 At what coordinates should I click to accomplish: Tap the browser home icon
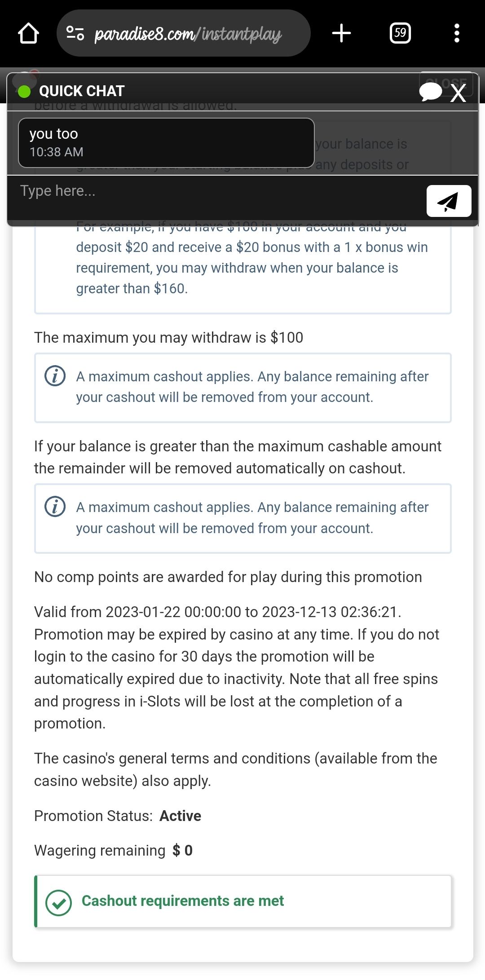click(x=28, y=33)
